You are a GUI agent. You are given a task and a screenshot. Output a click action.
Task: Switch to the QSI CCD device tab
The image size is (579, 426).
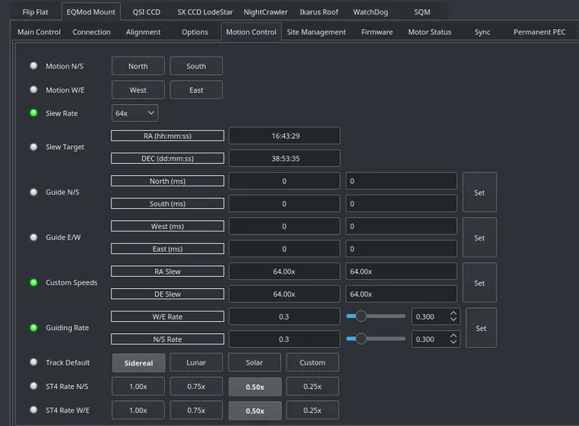[x=146, y=12]
